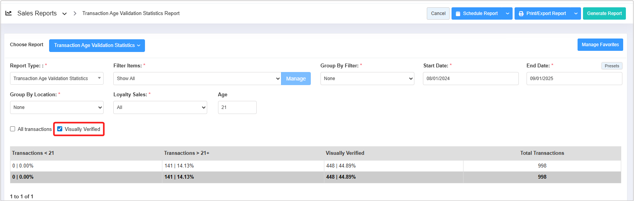Enable the All transactions checkbox
The width and height of the screenshot is (634, 201).
(13, 129)
